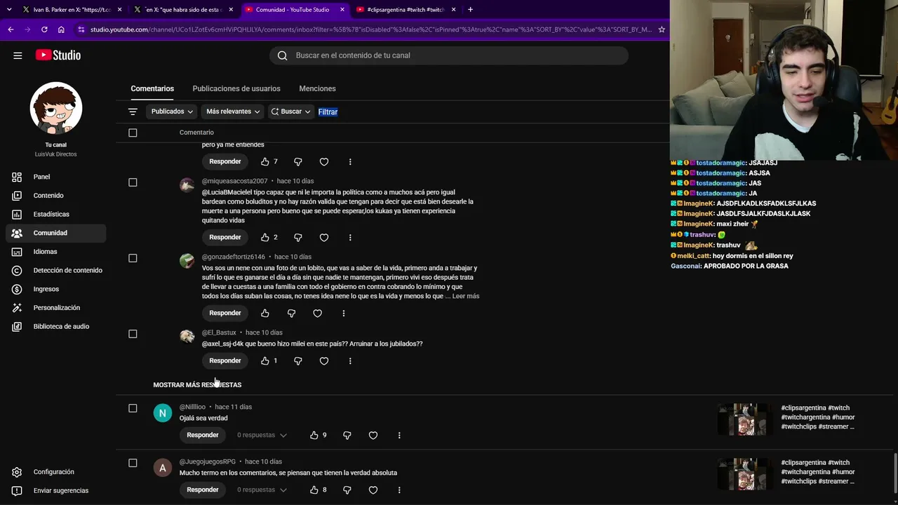This screenshot has width=898, height=505.
Task: Like the comment by @El_Bastux
Action: [x=265, y=361]
